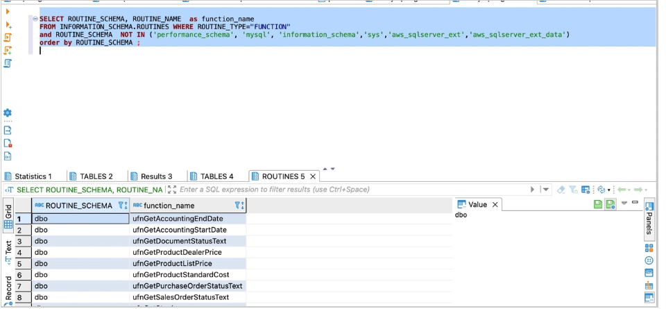Select cell ufnGetAccountingEndDate
666x309 pixels.
pyautogui.click(x=188, y=219)
